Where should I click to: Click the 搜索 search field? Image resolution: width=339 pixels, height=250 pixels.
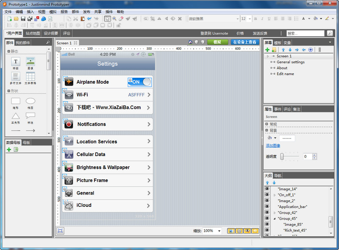[306, 33]
